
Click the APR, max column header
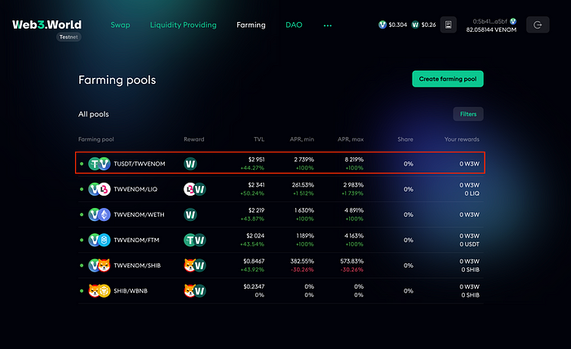(x=350, y=139)
